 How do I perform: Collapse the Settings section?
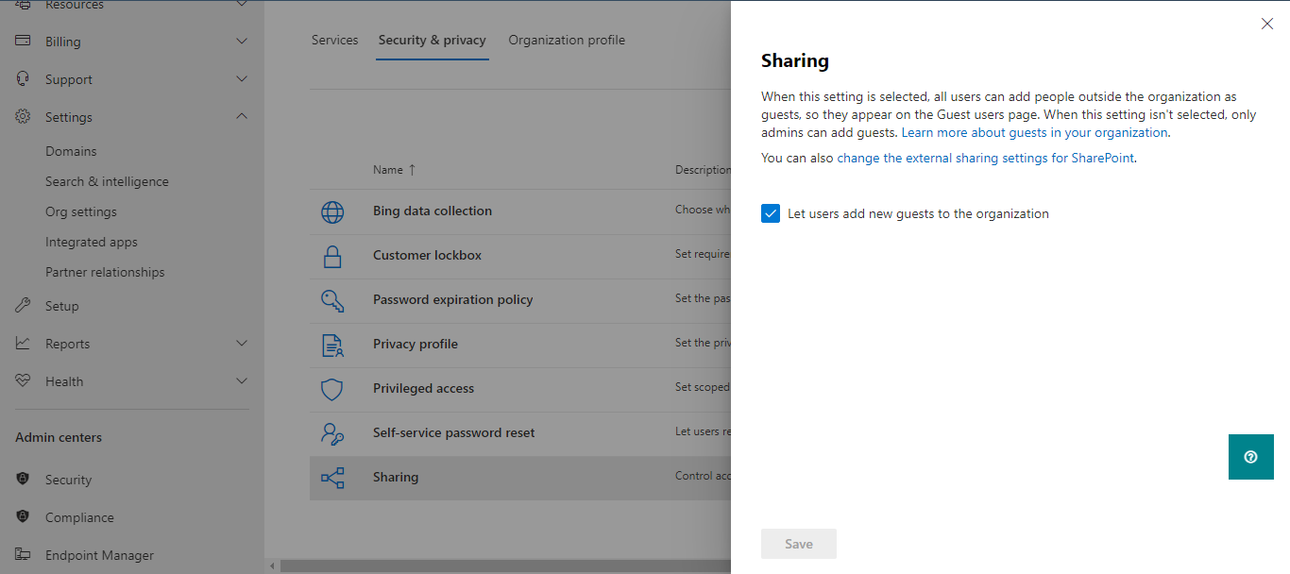[x=132, y=116]
